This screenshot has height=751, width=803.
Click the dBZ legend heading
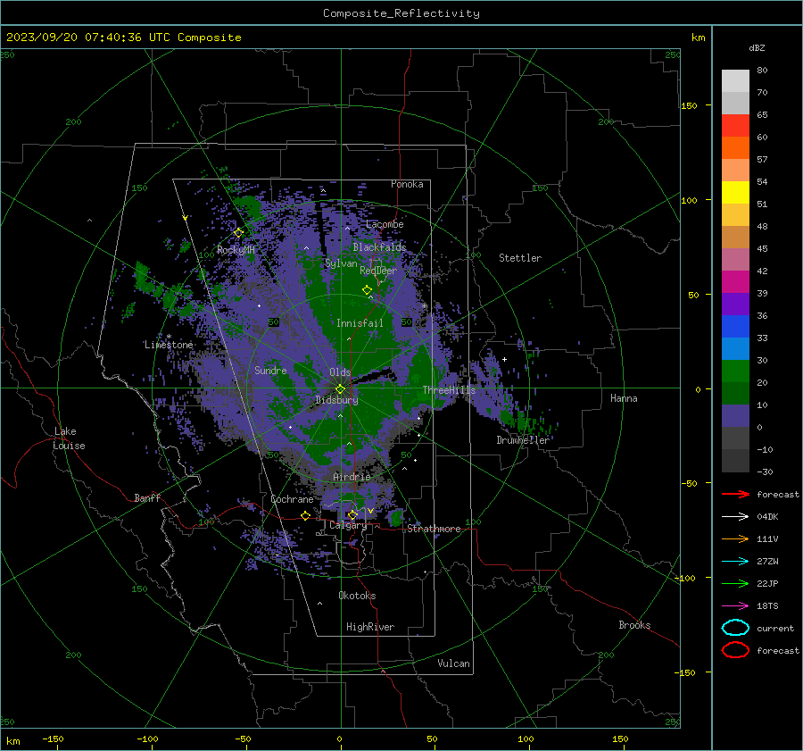coord(757,47)
